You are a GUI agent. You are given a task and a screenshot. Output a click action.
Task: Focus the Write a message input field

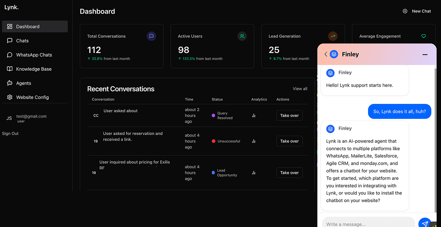(x=368, y=223)
